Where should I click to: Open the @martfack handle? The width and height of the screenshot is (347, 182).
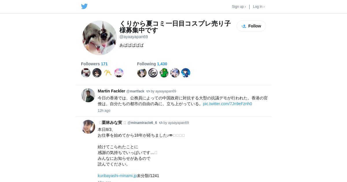[x=135, y=91]
